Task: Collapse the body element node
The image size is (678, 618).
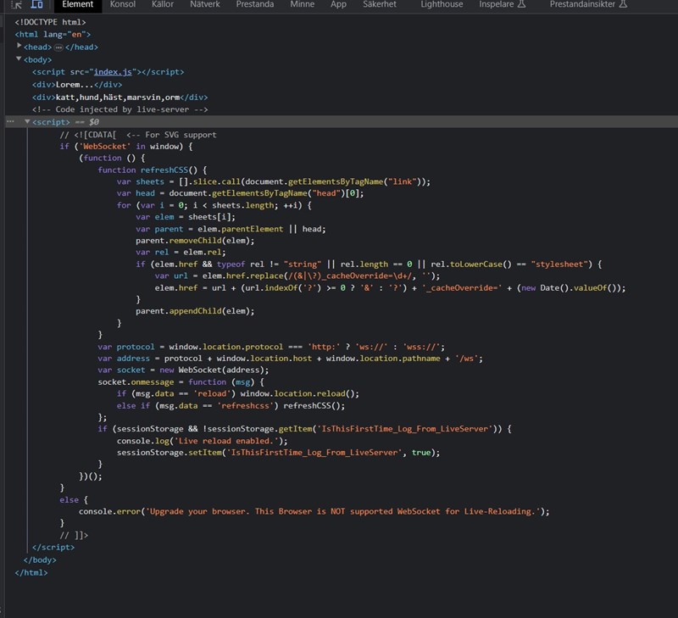Action: pyautogui.click(x=19, y=58)
